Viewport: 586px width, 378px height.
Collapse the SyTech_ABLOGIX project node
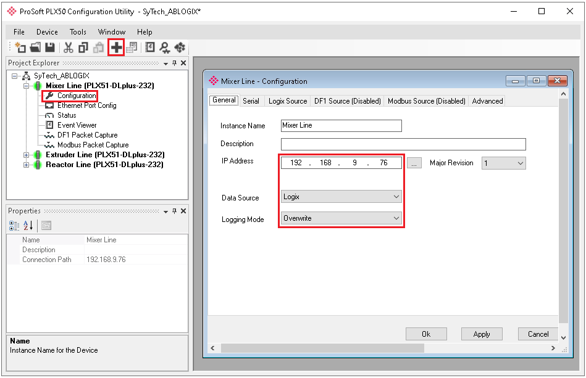[14, 76]
